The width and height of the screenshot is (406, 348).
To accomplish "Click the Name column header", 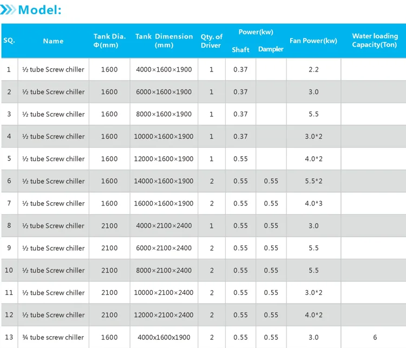I will click(53, 41).
